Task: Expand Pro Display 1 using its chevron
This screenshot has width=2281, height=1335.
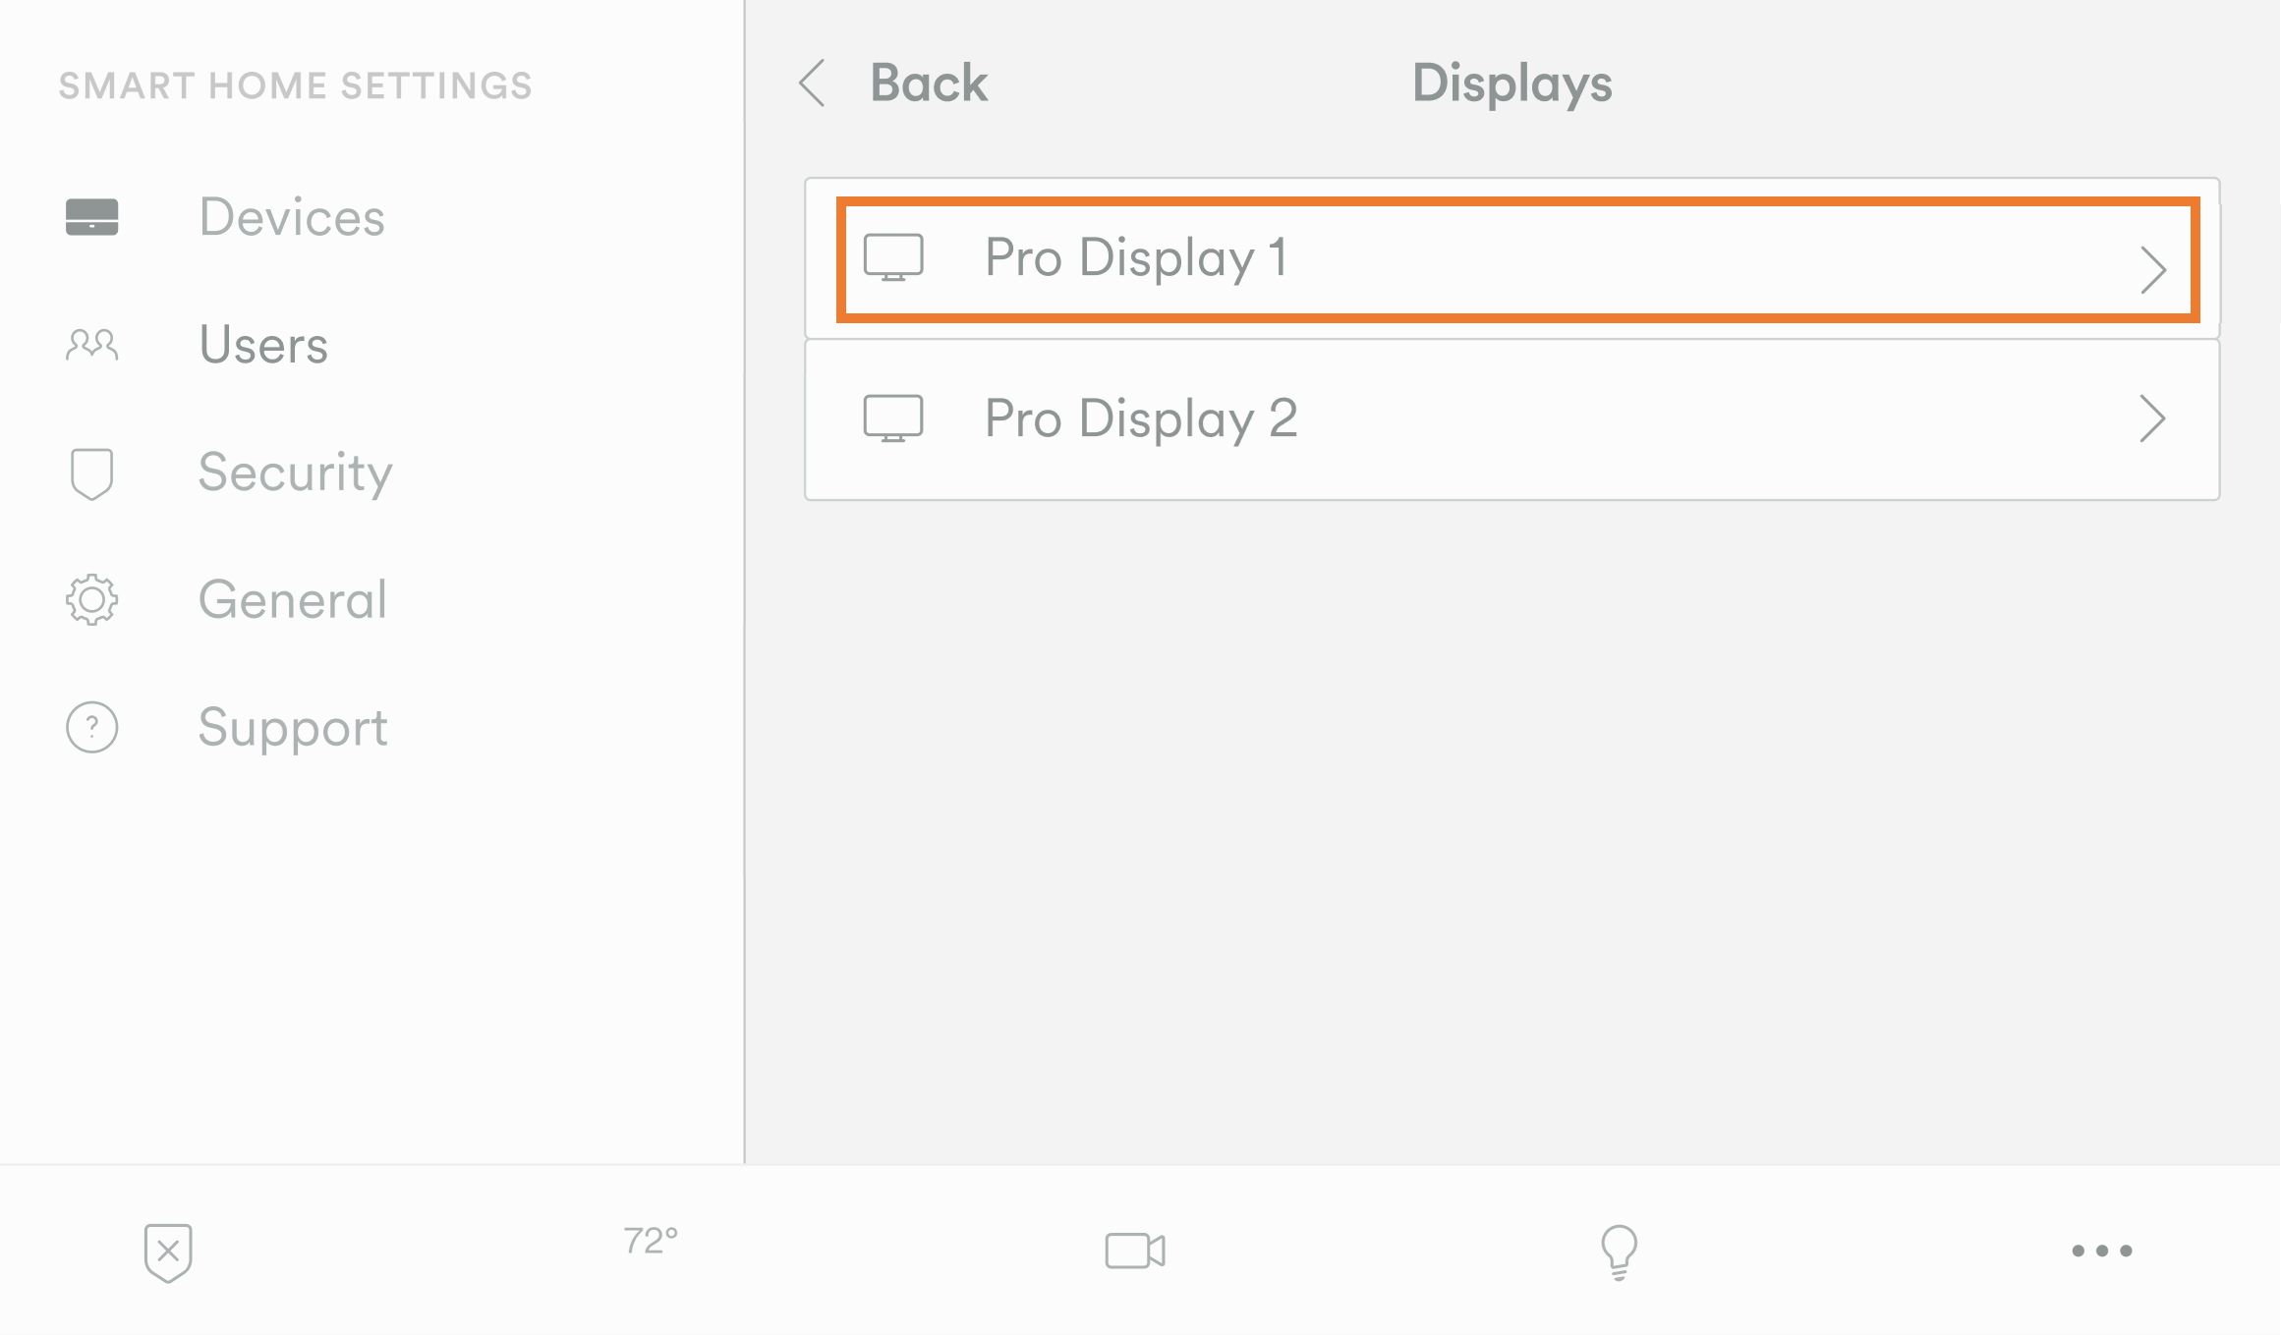Action: tap(2152, 269)
